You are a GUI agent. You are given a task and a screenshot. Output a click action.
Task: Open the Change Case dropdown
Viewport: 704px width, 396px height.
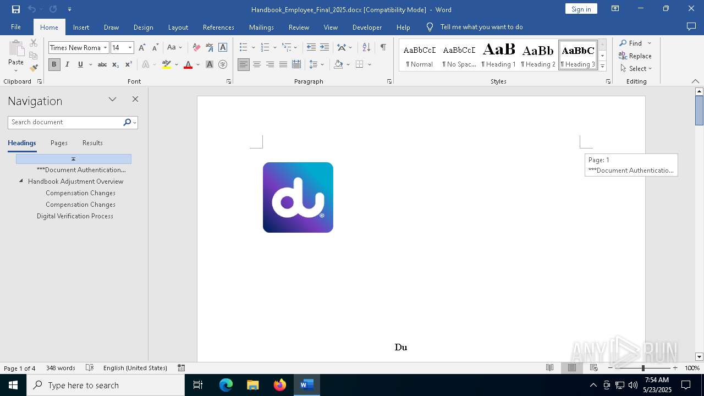pos(175,48)
